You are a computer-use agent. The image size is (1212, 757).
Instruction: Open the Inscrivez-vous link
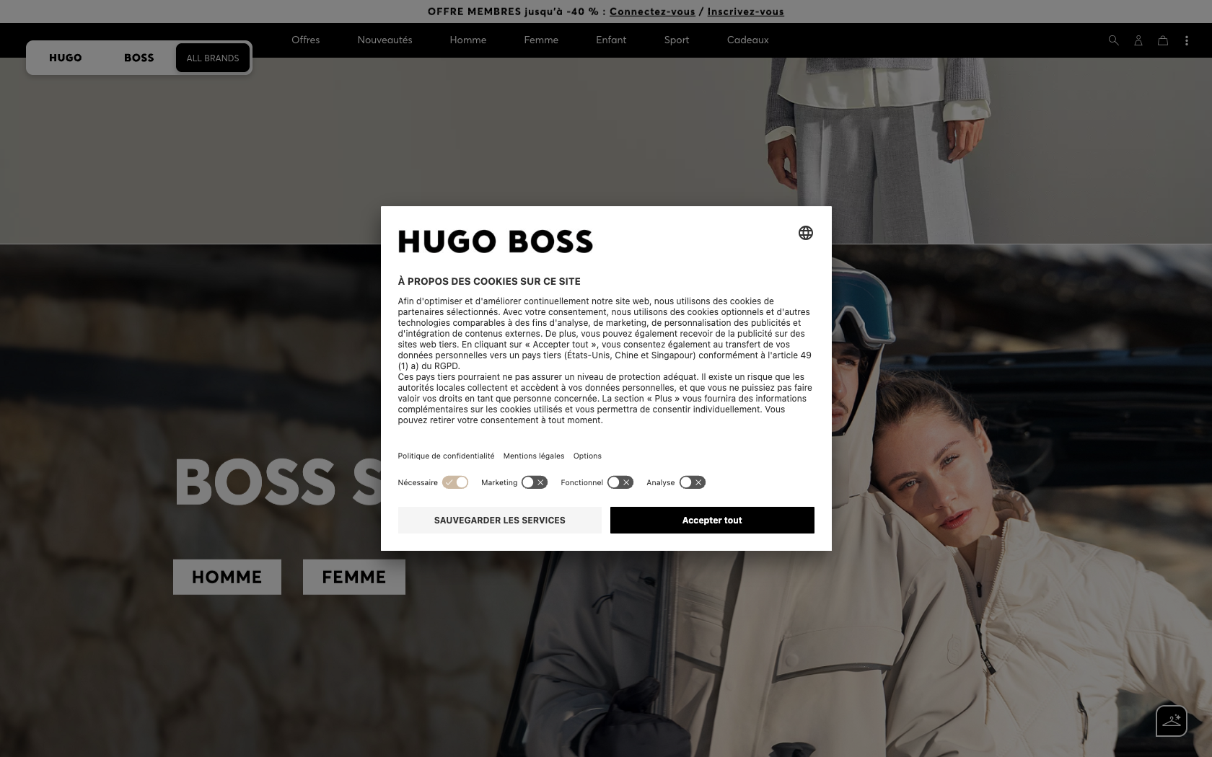click(746, 12)
